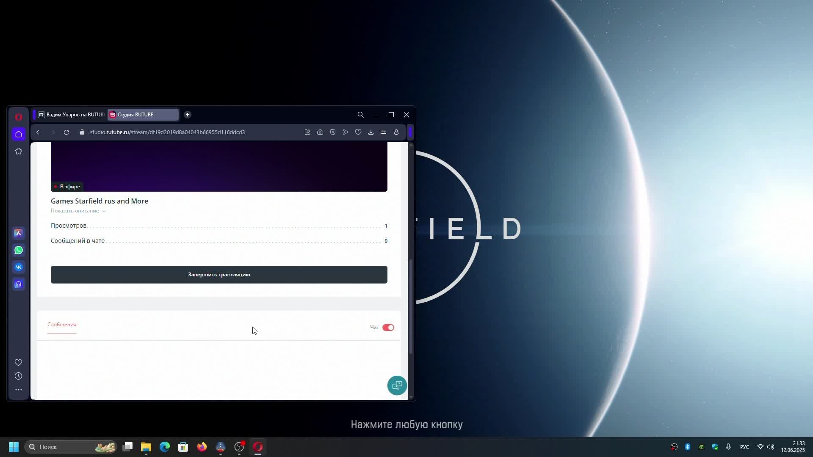The height and width of the screenshot is (457, 813).
Task: Open Windows Start menu
Action: [14, 447]
